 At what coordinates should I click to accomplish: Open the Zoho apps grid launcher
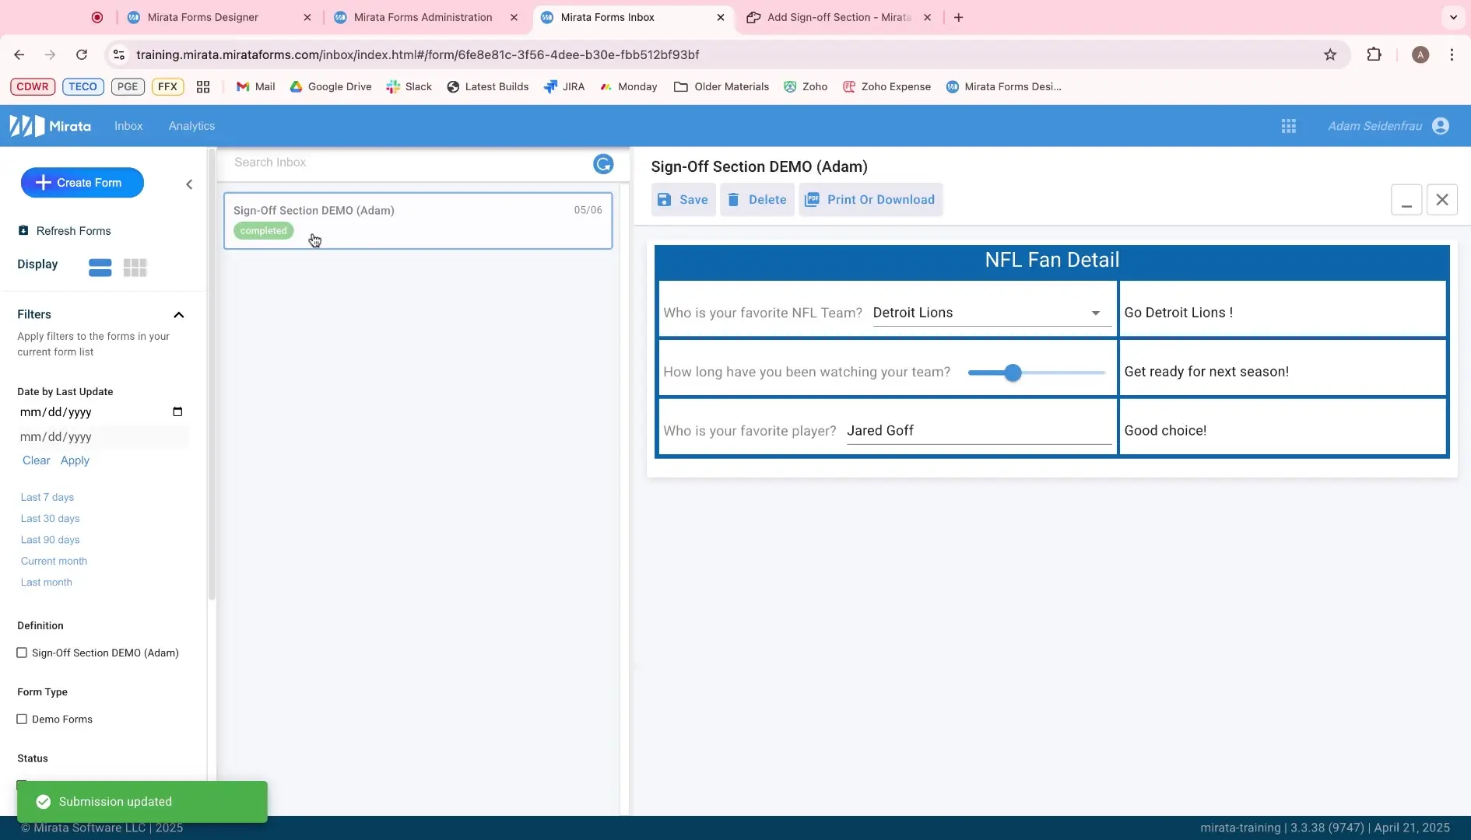1288,125
